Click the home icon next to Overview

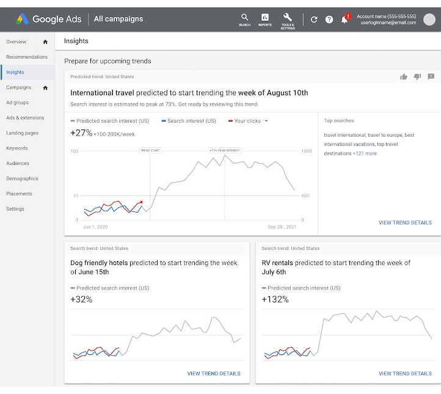[45, 42]
